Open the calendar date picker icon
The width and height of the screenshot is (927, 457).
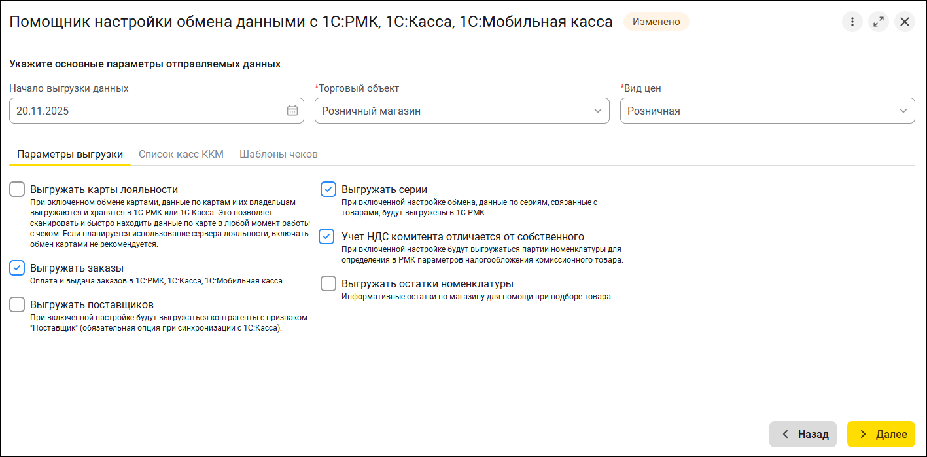click(x=292, y=111)
